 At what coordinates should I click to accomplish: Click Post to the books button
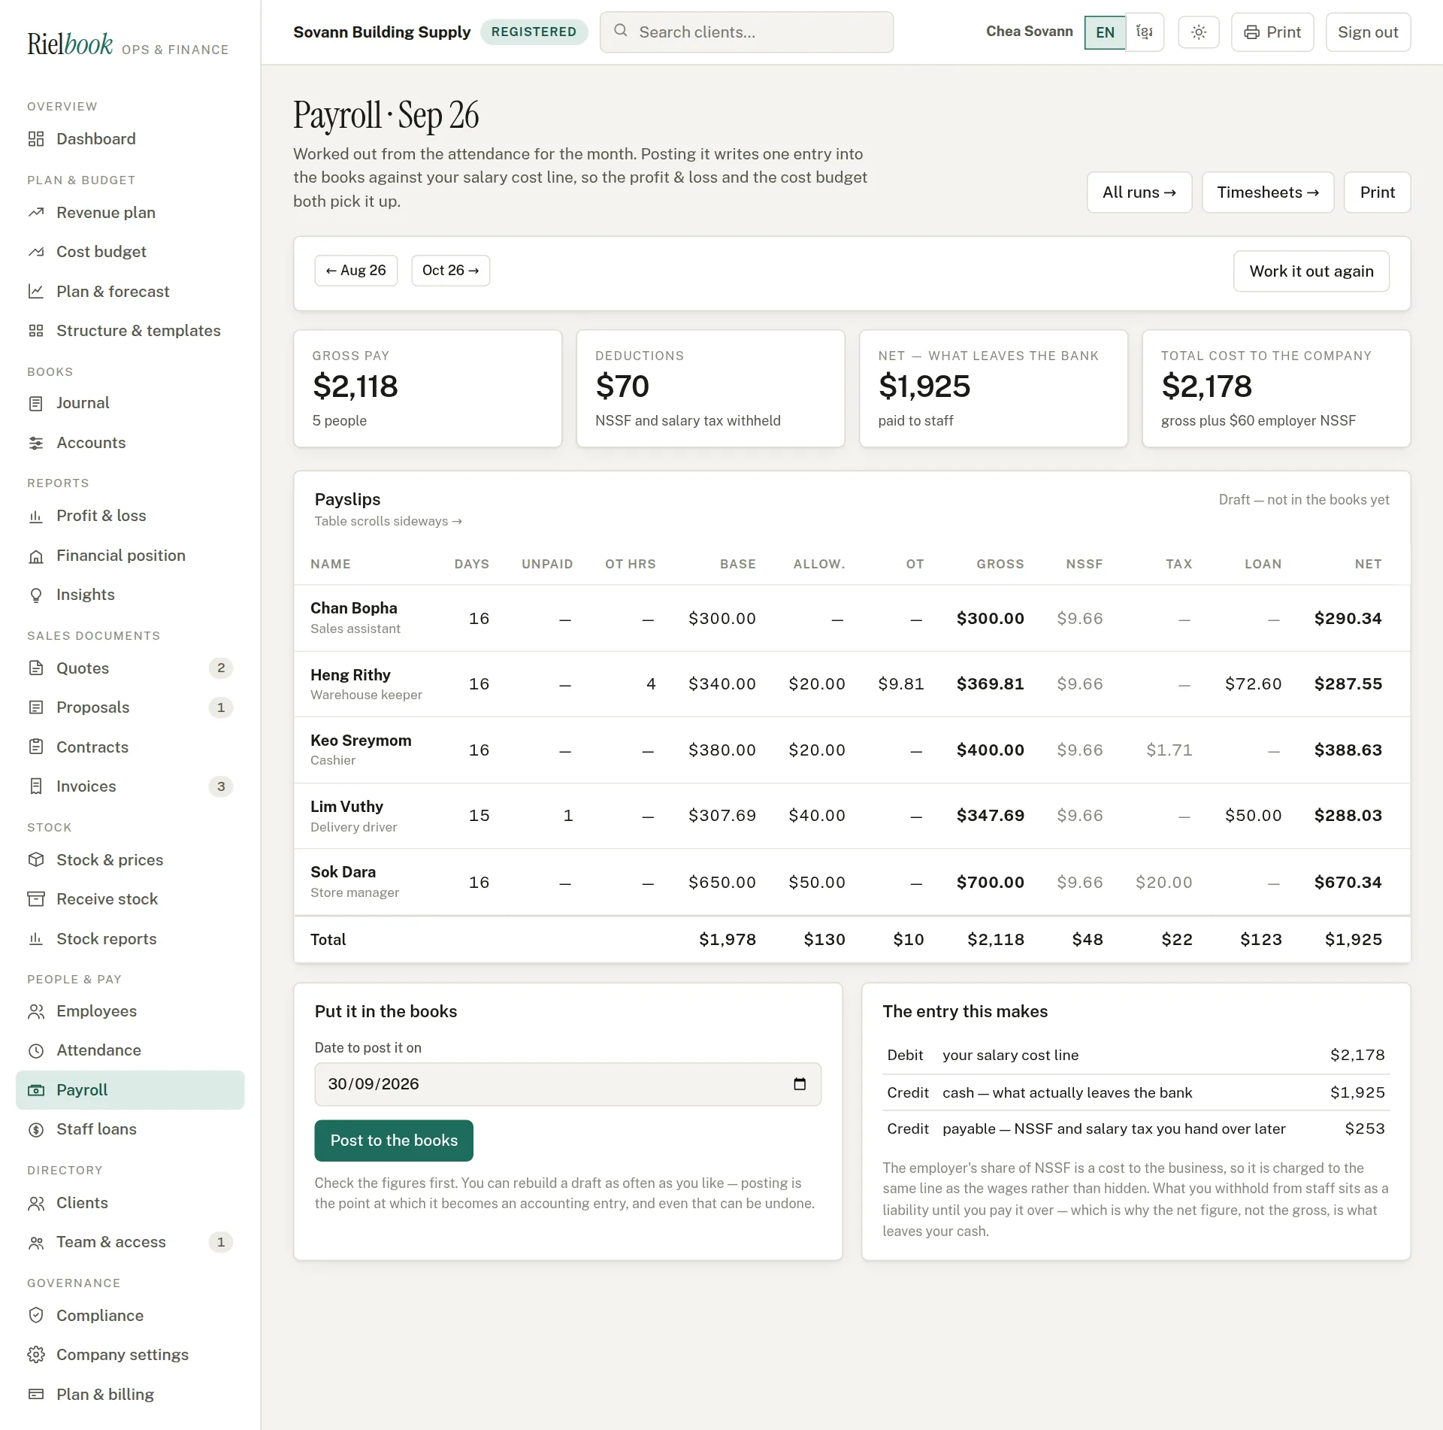coord(394,1141)
